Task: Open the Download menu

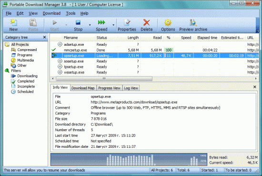Action: tap(51, 13)
